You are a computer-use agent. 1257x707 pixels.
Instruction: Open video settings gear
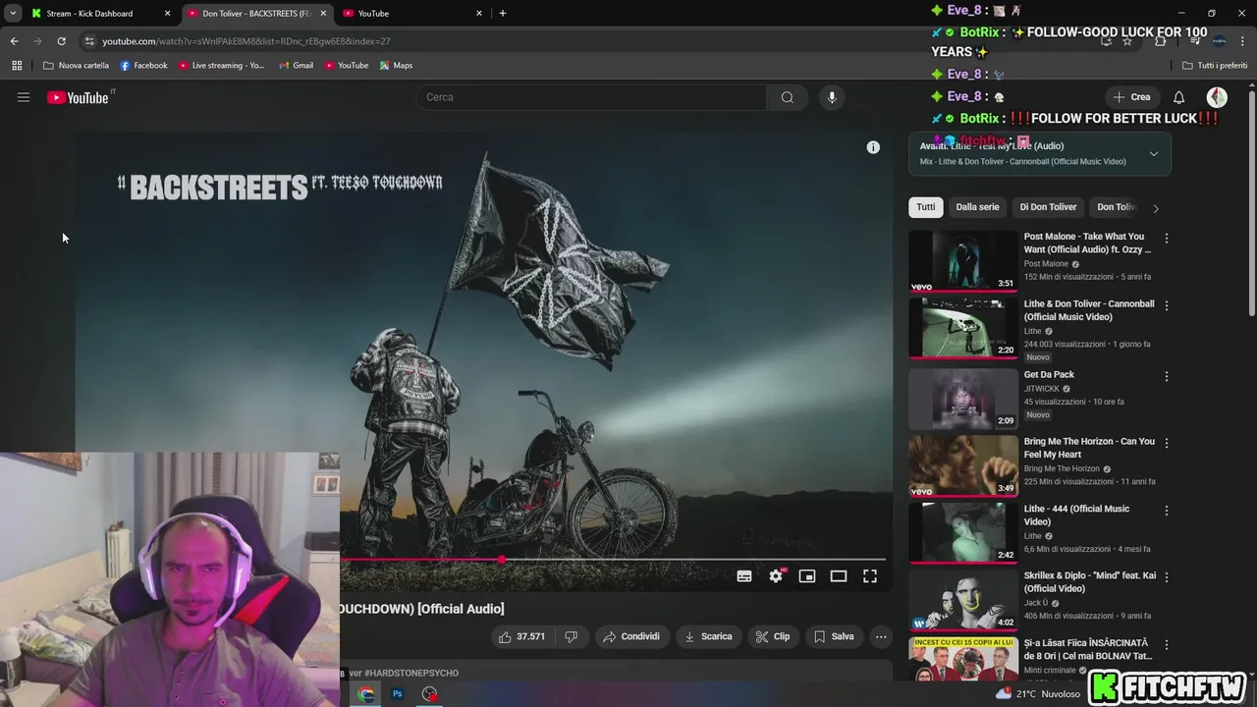click(x=776, y=576)
